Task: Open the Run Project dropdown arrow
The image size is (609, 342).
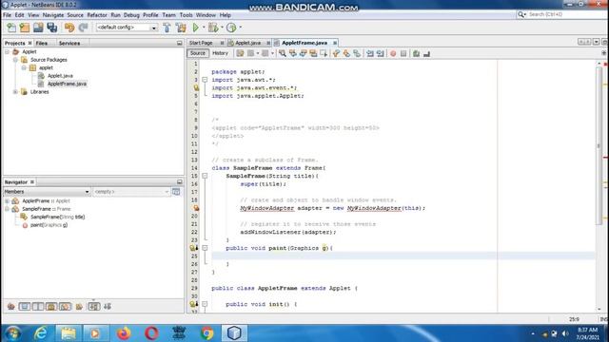Action: pyautogui.click(x=204, y=28)
